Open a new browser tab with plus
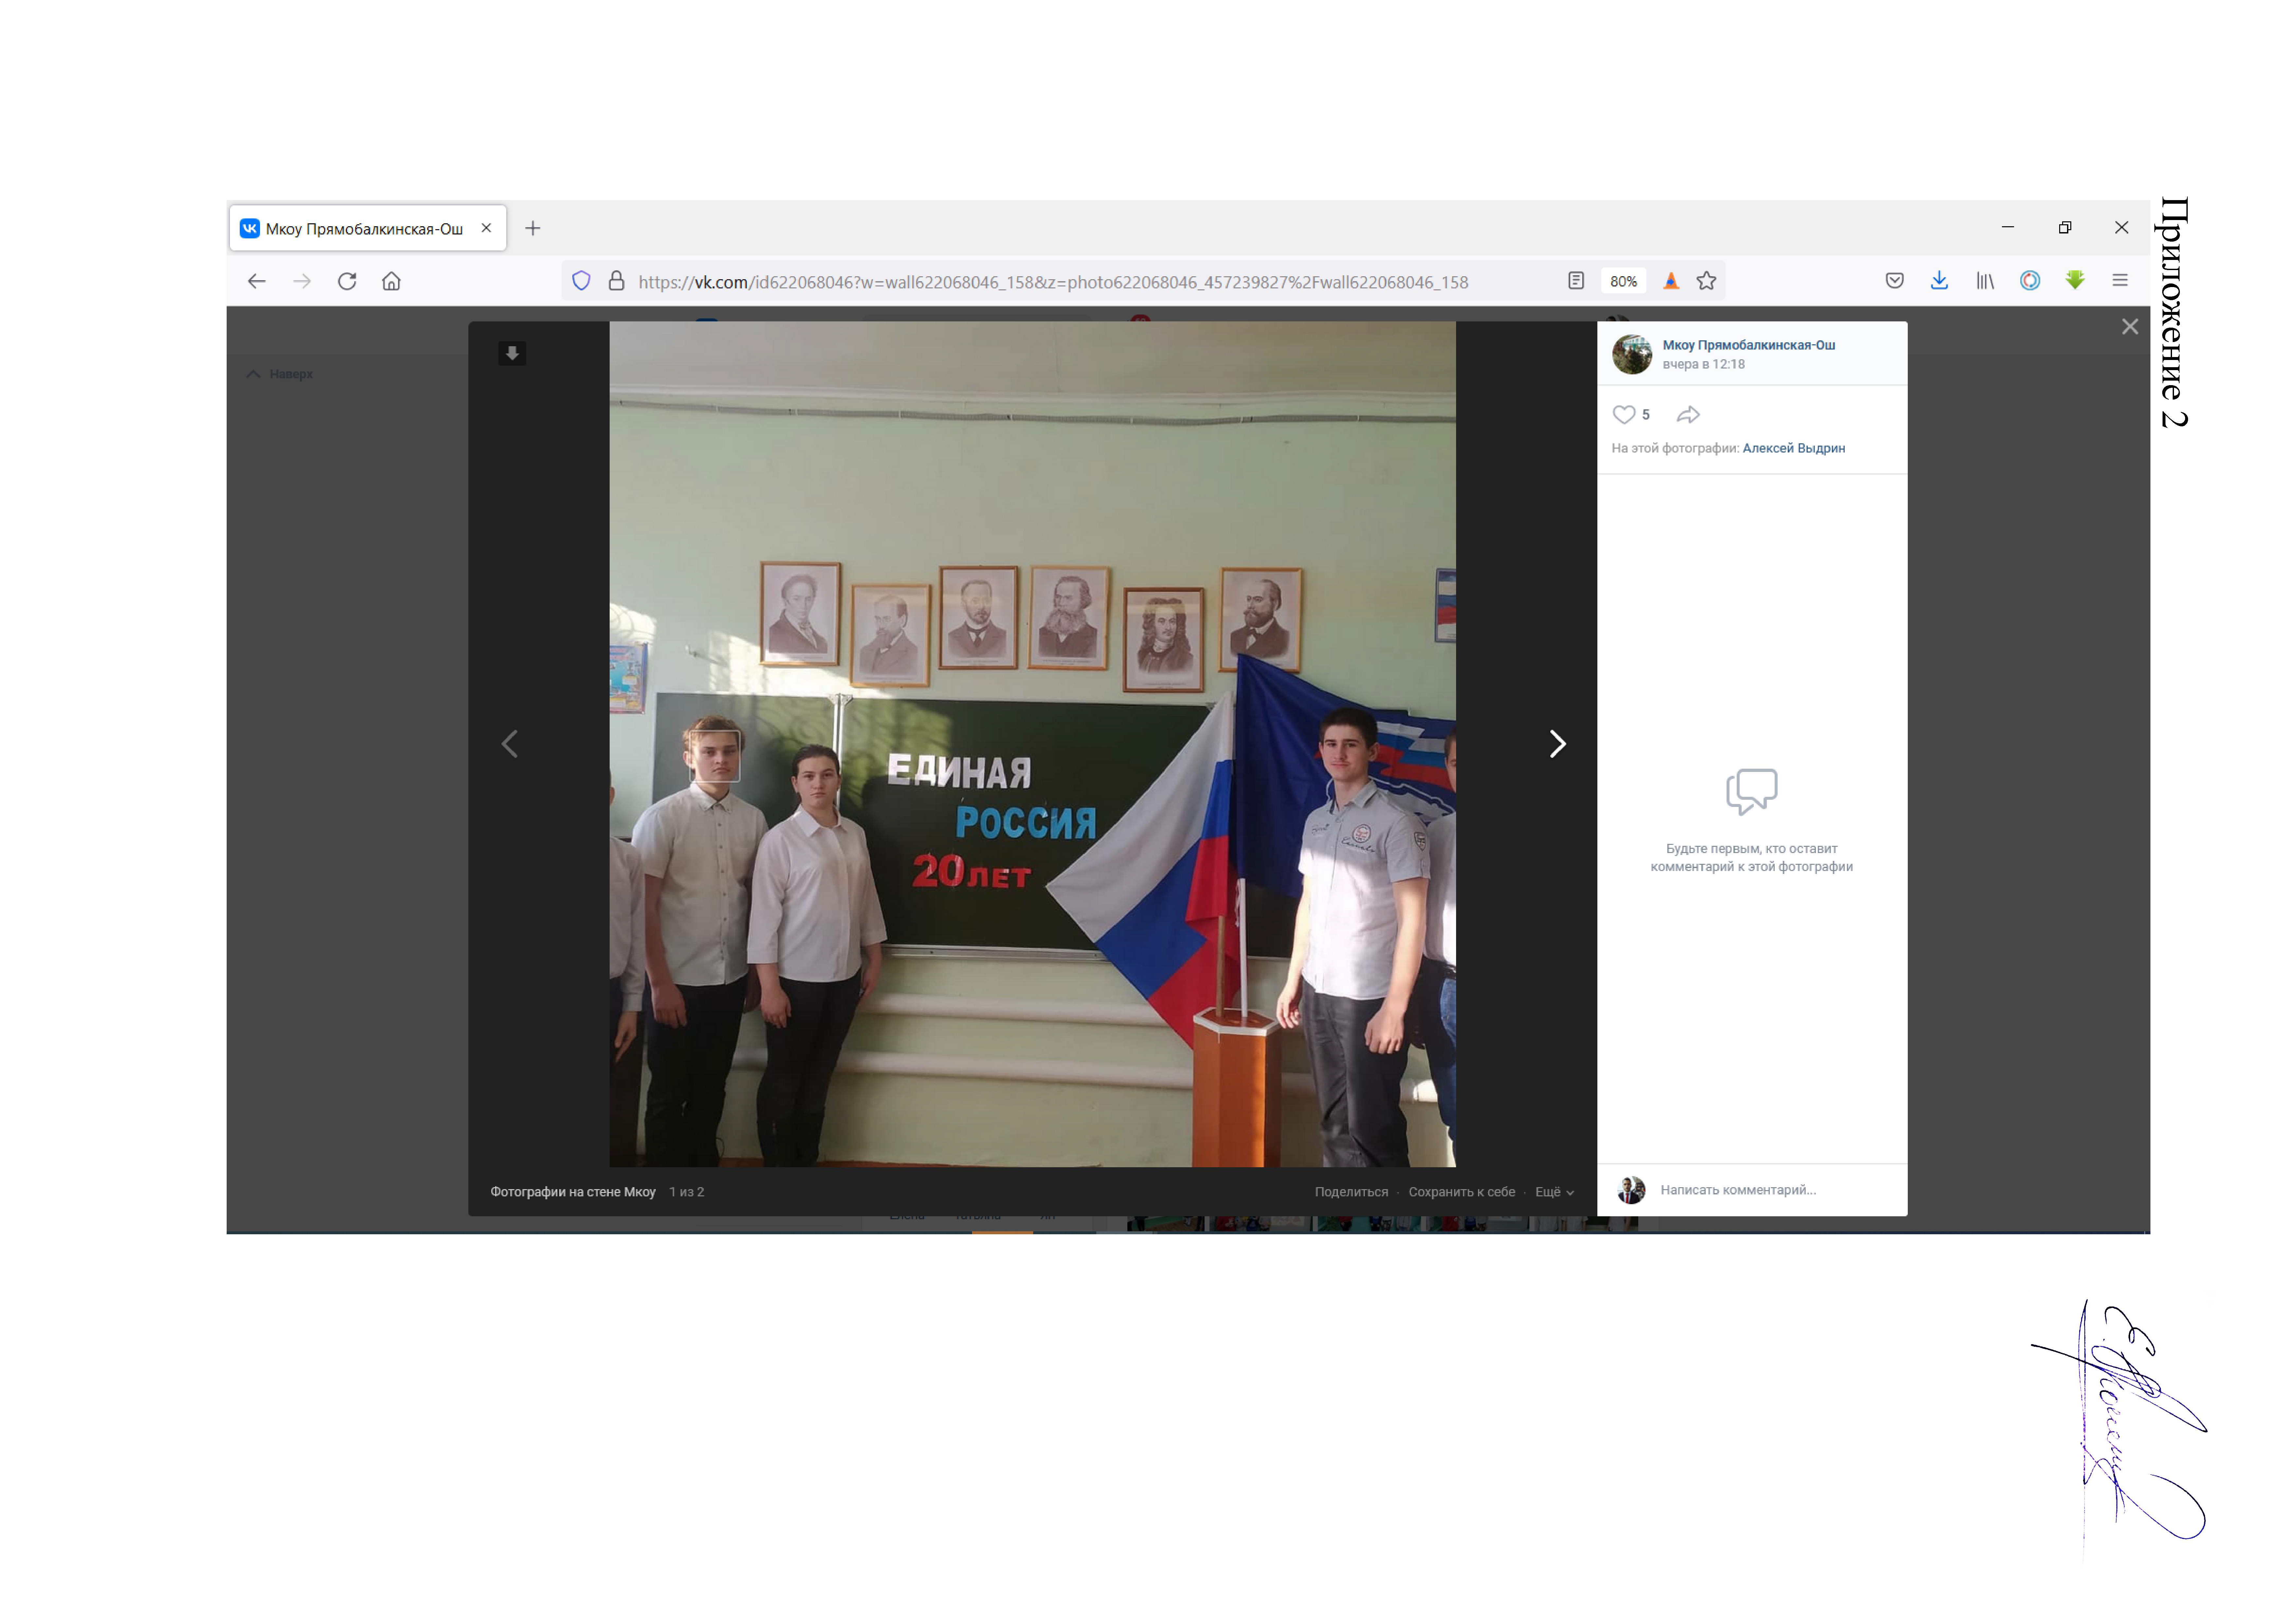 click(533, 228)
